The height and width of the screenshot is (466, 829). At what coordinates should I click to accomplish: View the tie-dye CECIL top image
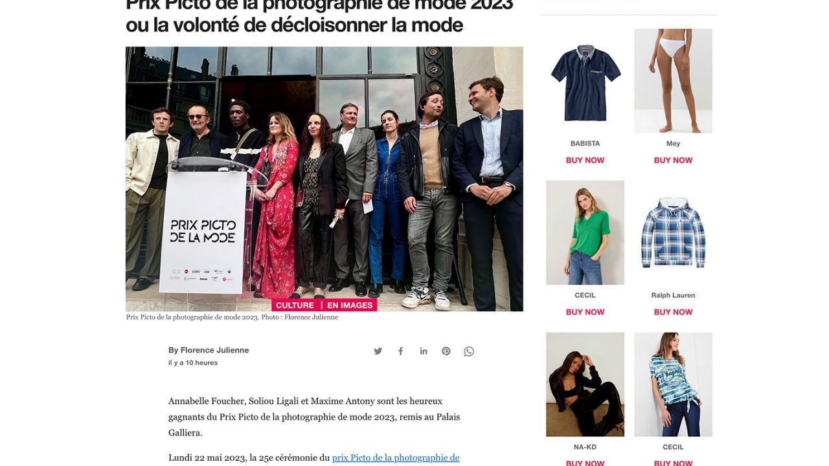pyautogui.click(x=673, y=384)
